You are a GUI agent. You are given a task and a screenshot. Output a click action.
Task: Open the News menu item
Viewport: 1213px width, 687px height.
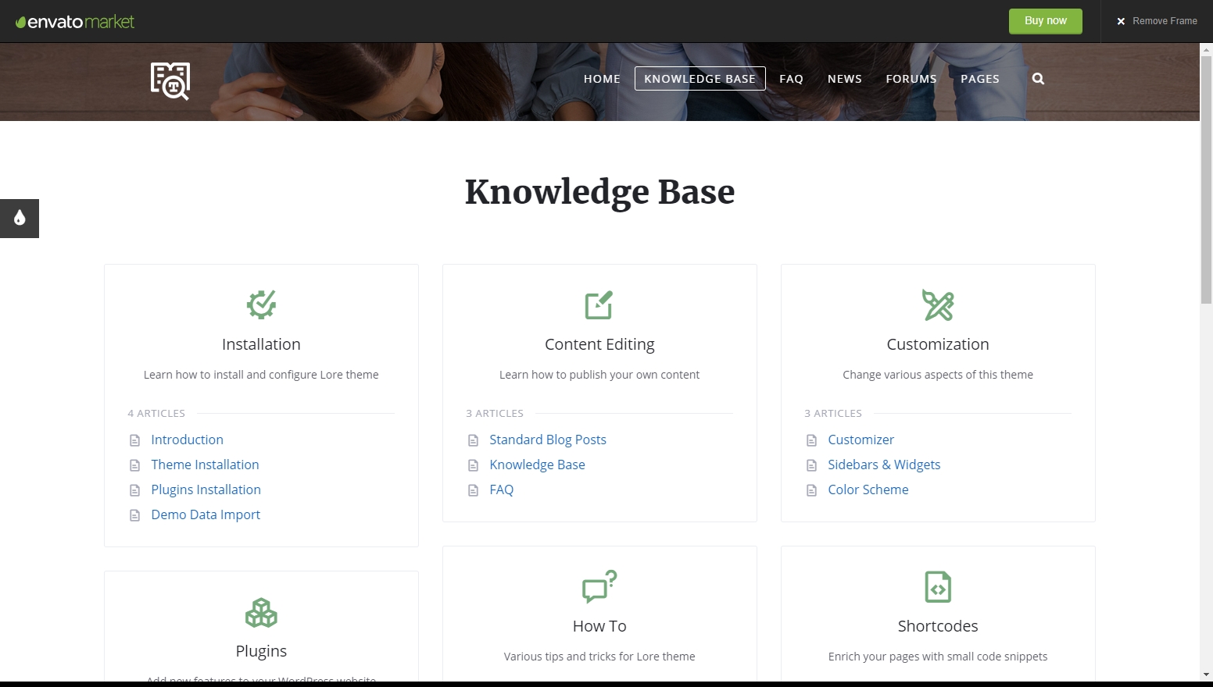[x=845, y=79]
